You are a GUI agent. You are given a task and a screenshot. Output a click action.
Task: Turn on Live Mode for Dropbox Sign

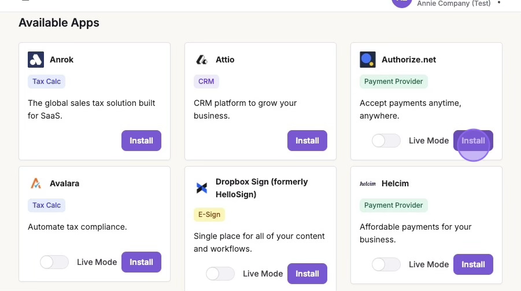(x=220, y=274)
